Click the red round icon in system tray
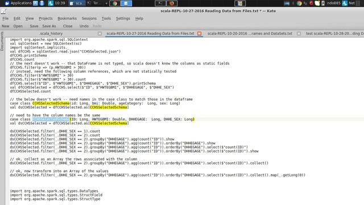The image size is (364, 205). pos(311,3)
